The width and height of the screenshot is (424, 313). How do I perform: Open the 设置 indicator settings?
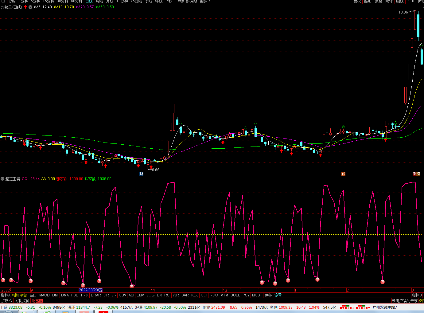[x=278, y=295]
